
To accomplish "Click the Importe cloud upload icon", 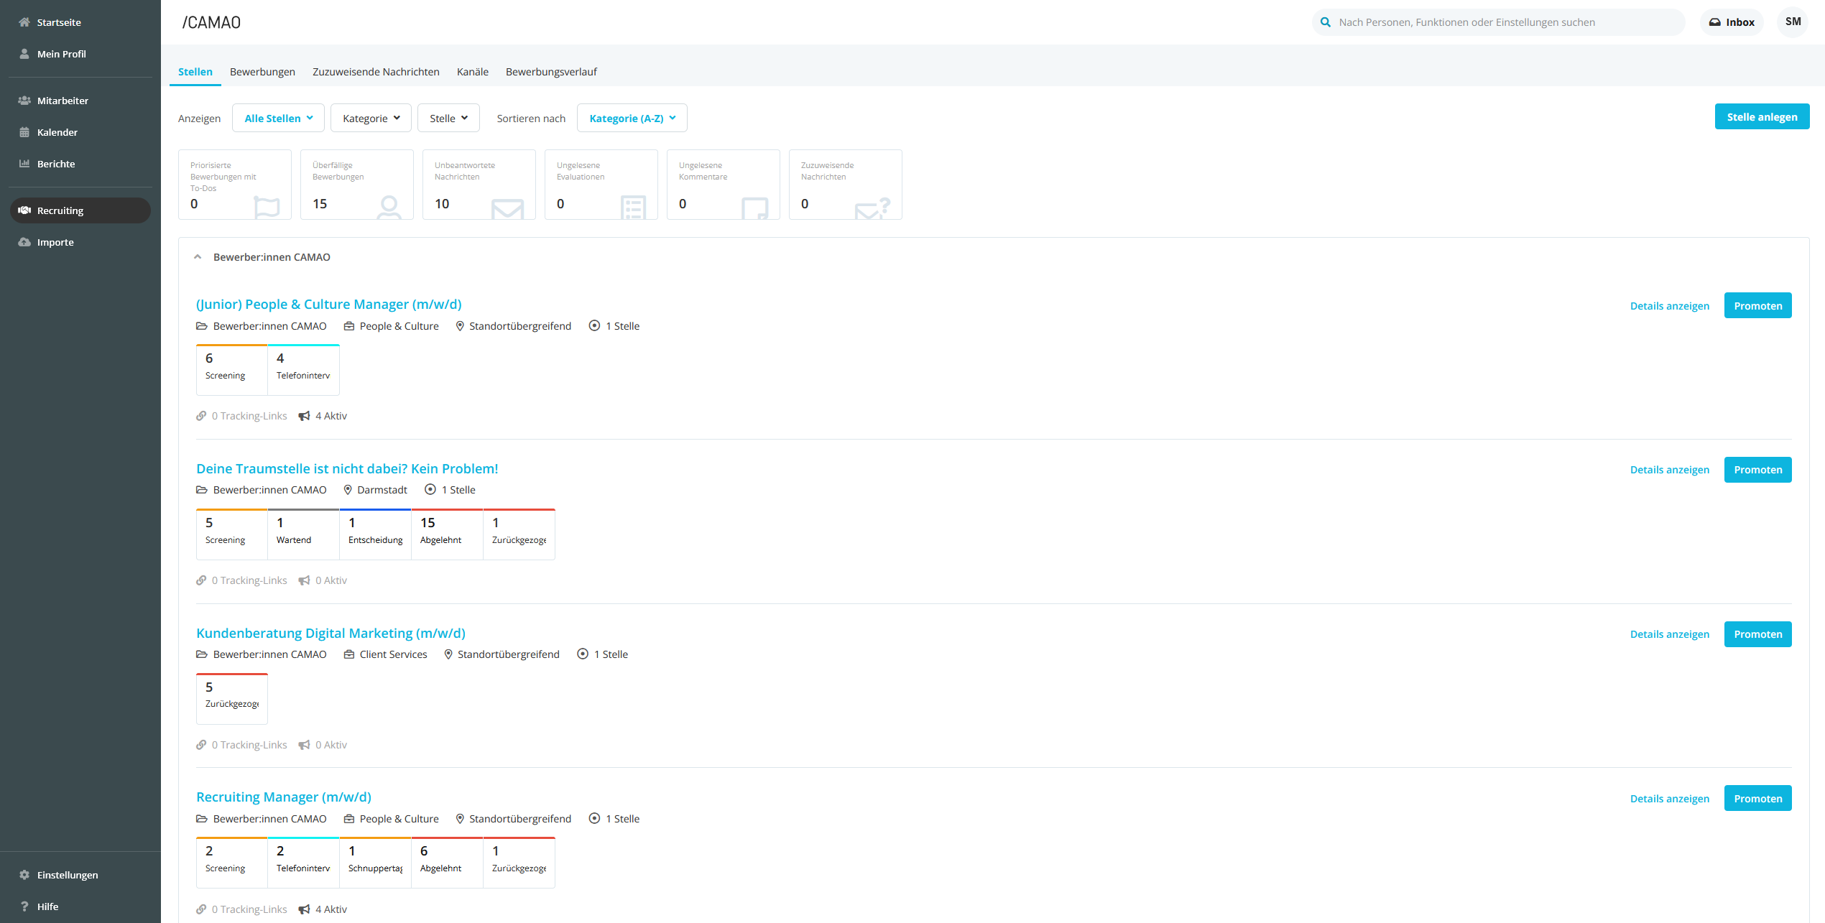I will tap(24, 242).
